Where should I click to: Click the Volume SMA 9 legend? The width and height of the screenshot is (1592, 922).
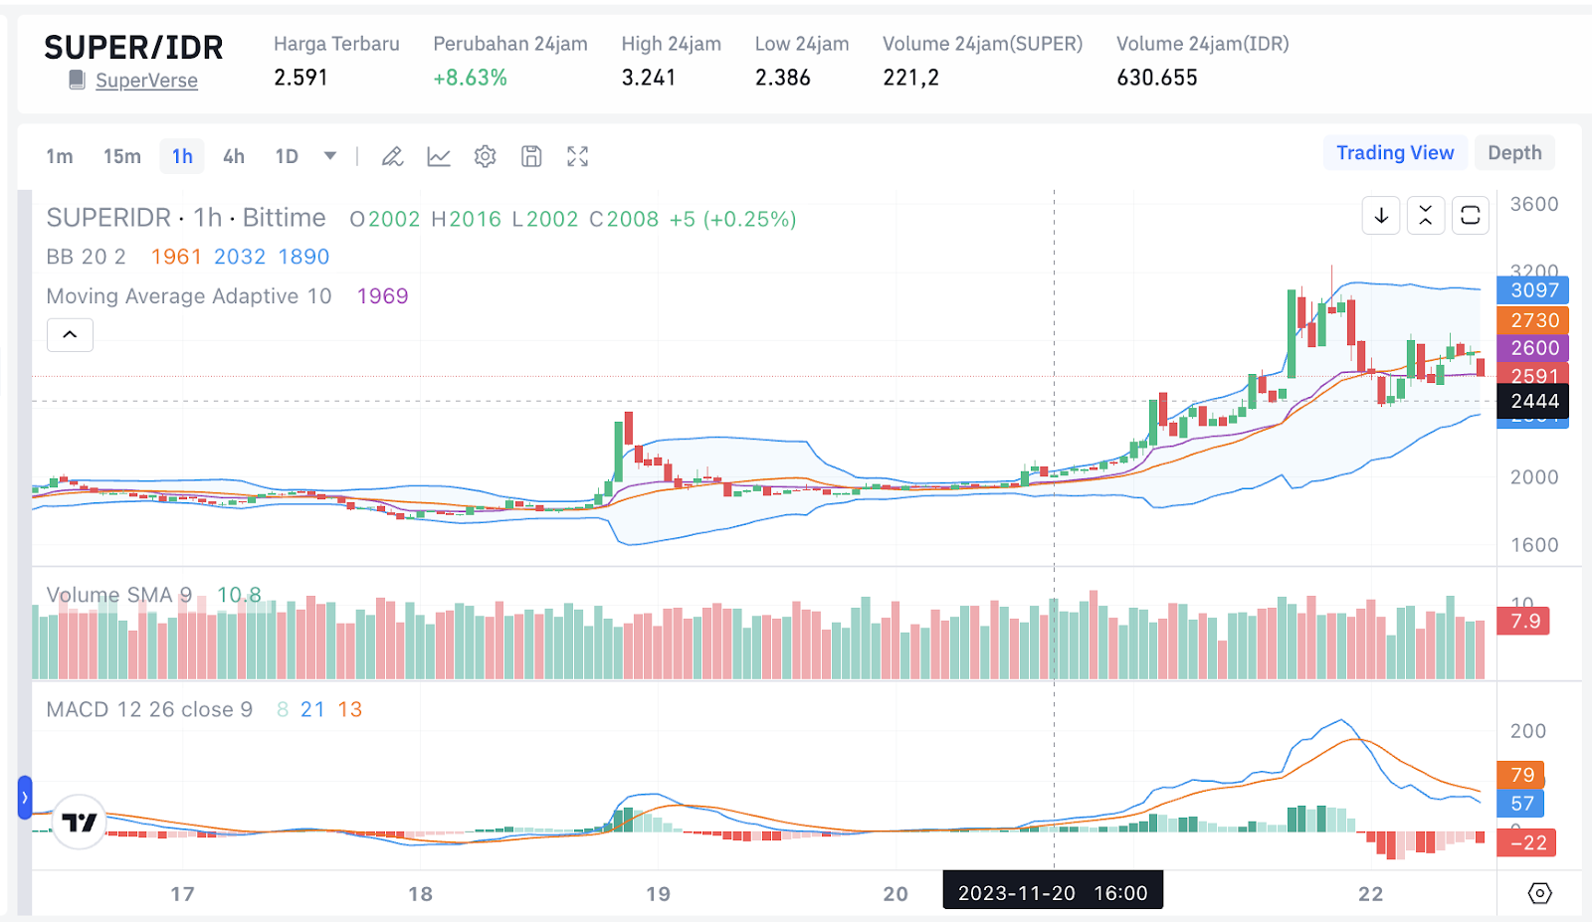pyautogui.click(x=119, y=595)
